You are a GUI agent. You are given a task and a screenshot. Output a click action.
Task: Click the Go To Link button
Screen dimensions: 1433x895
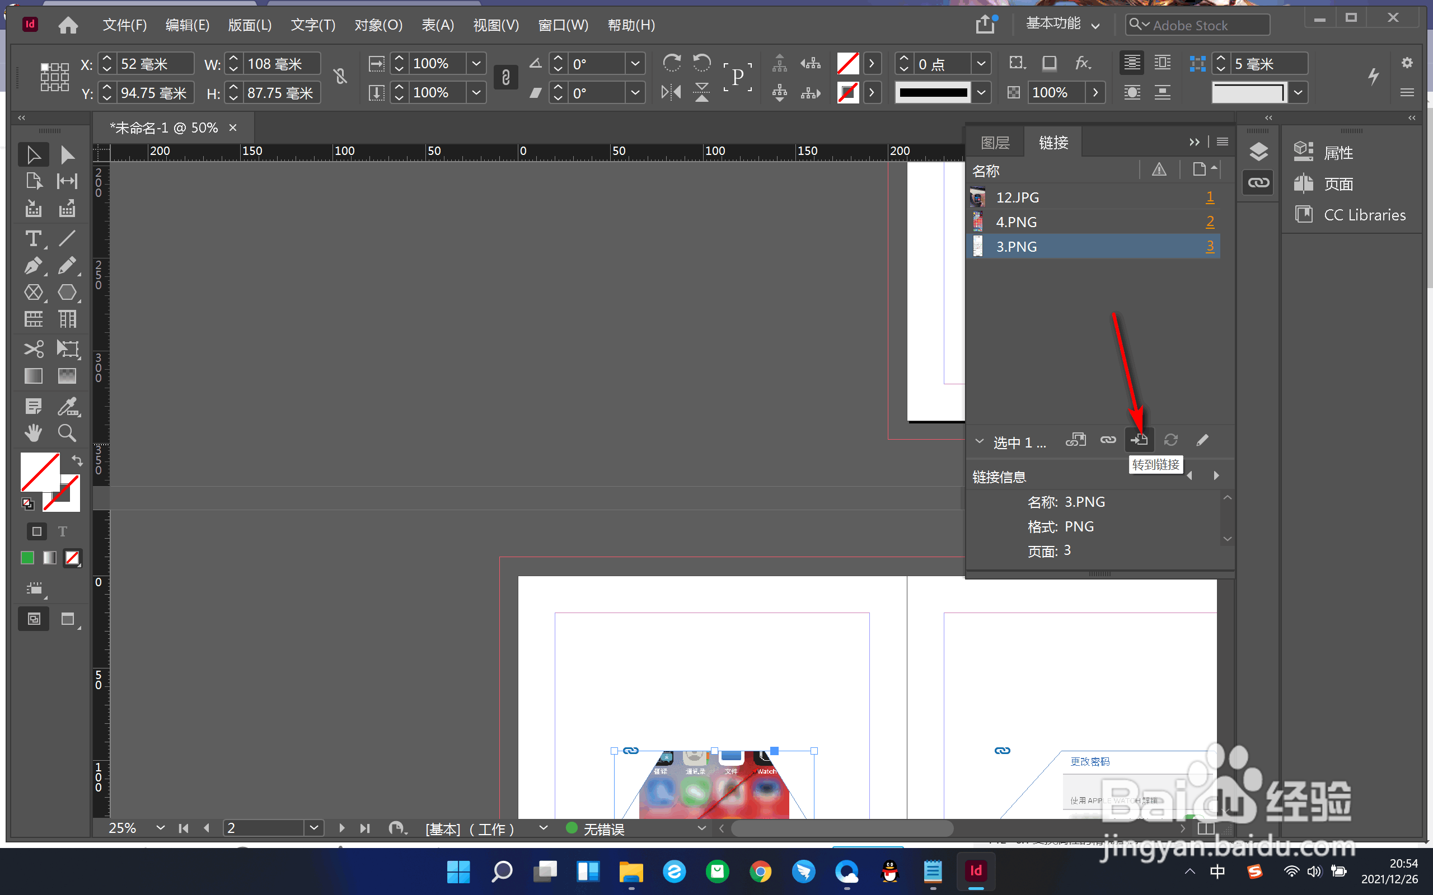[1139, 440]
